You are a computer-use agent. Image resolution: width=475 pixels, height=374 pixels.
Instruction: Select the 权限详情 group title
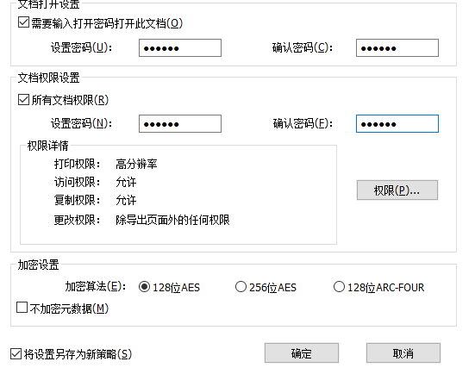coord(48,146)
